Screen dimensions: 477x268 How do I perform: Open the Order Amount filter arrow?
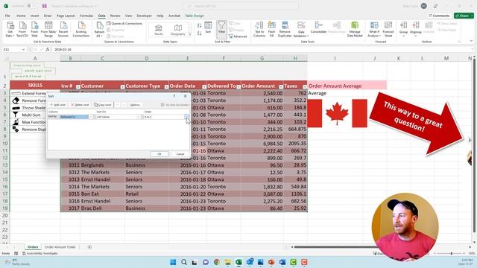pos(281,87)
